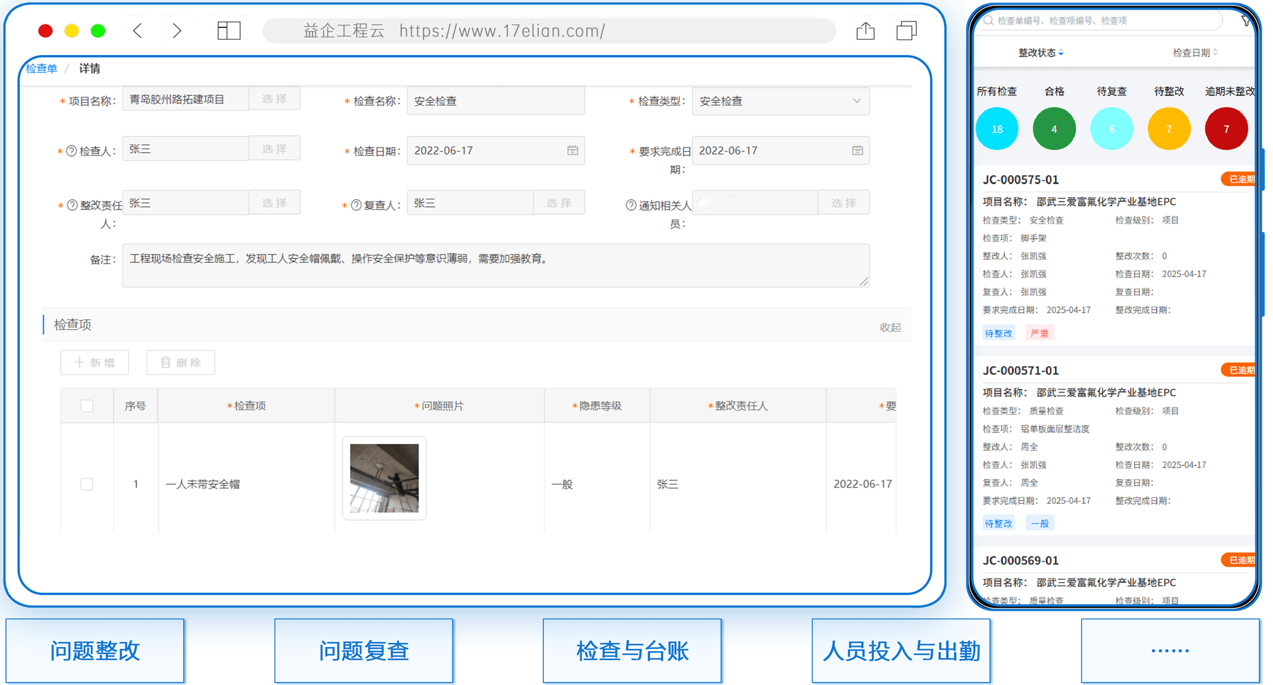
Task: Tick the header select-all checkbox in 检查项 table
Action: click(87, 406)
